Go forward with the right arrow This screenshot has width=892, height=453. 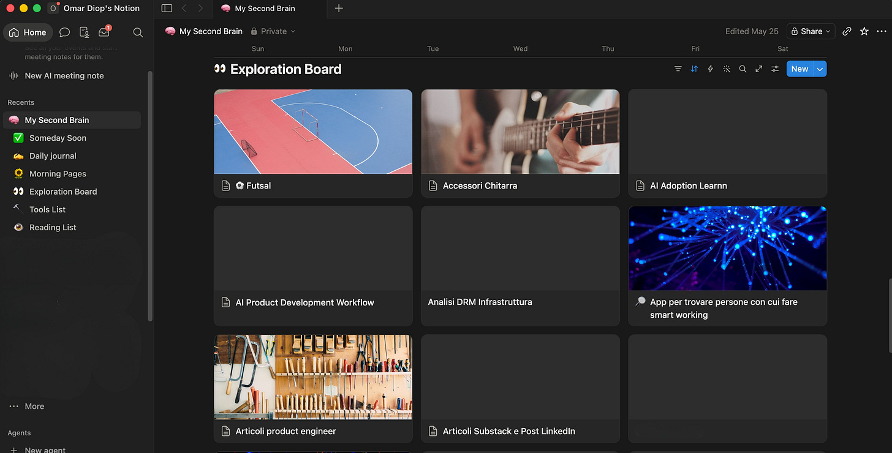pyautogui.click(x=200, y=9)
